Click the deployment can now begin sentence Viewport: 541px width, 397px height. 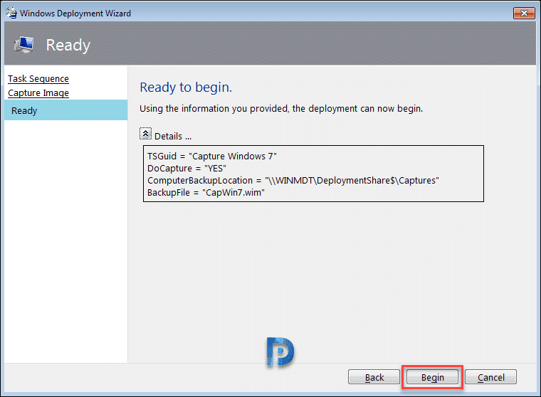pos(281,109)
